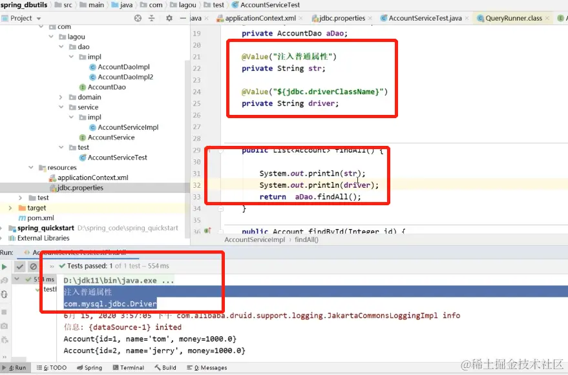Click findAll() in editor breadcrumb
The height and width of the screenshot is (375, 568).
pyautogui.click(x=306, y=239)
